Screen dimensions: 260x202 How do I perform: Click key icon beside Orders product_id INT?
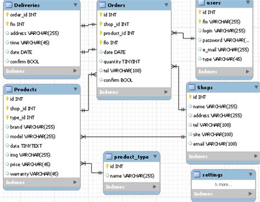pos(101,33)
